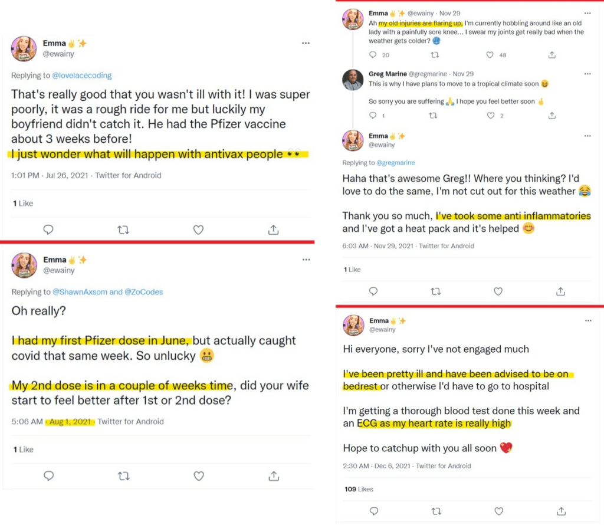
Task: Click Greg Marine's profile picture
Action: (353, 80)
